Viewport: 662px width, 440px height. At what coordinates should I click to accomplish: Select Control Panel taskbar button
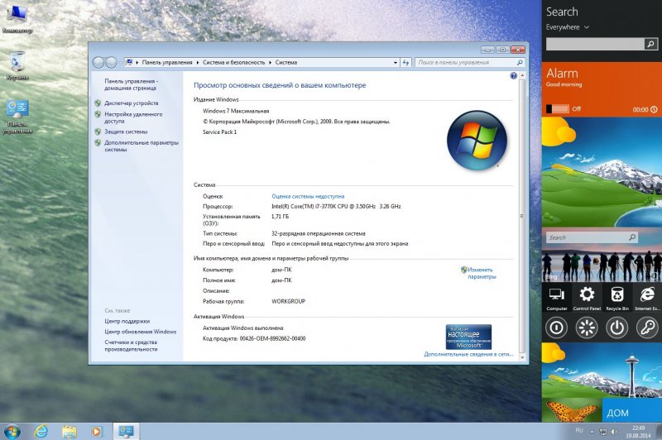click(126, 432)
